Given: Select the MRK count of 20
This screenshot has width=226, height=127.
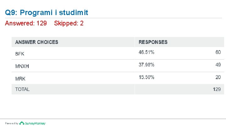Looking at the screenshot, I should point(218,77).
